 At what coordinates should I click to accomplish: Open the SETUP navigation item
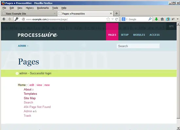coord(125,35)
